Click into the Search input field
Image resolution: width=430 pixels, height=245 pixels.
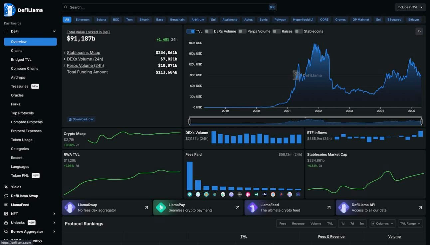(166, 7)
